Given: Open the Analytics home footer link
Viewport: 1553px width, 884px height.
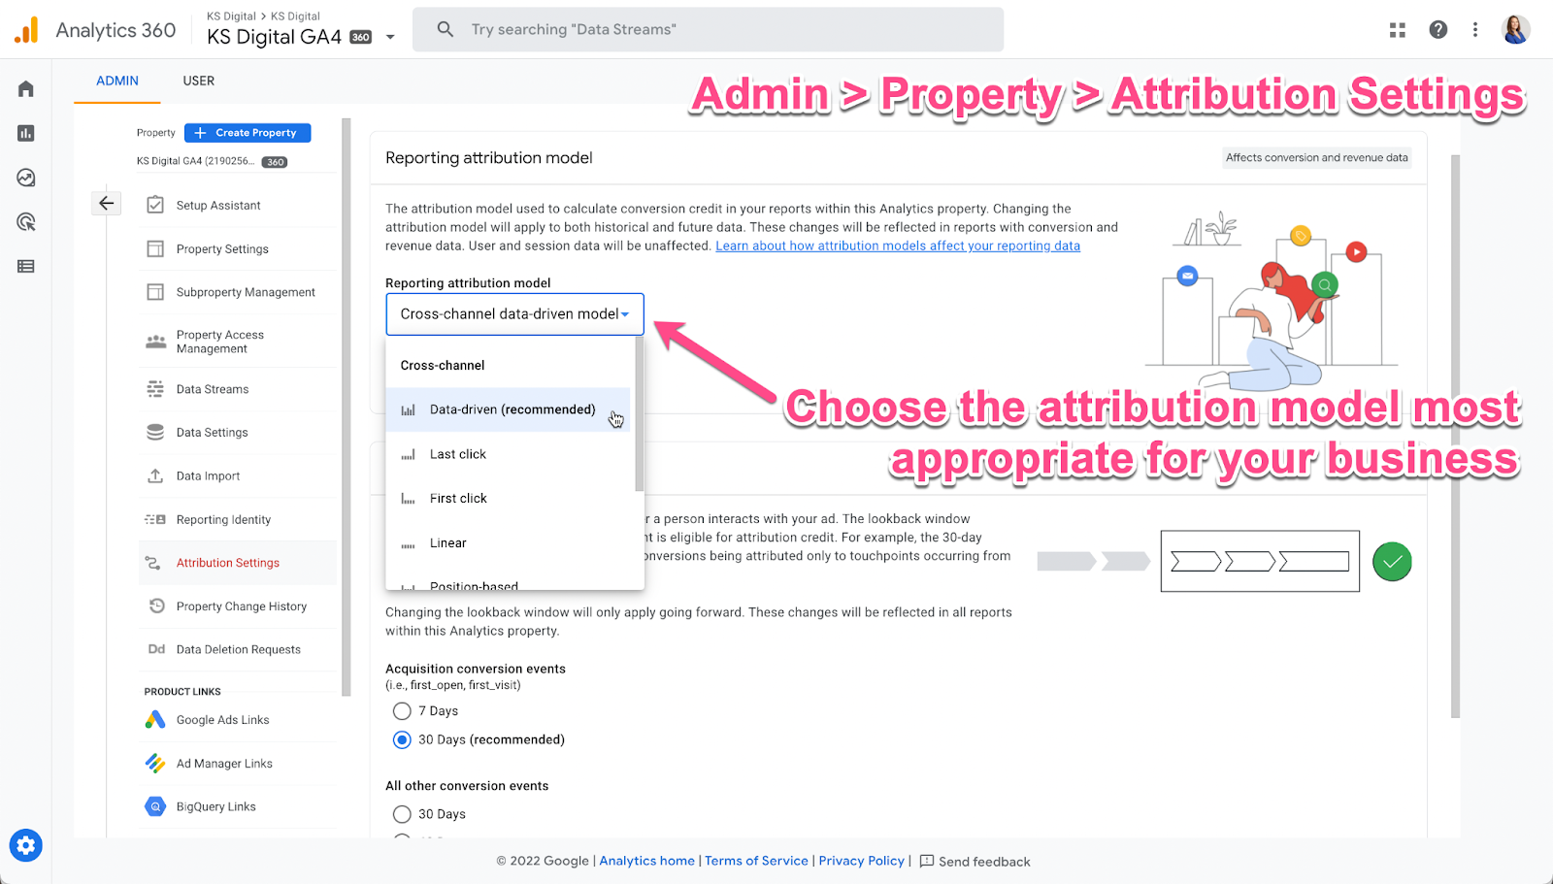Looking at the screenshot, I should click(647, 861).
